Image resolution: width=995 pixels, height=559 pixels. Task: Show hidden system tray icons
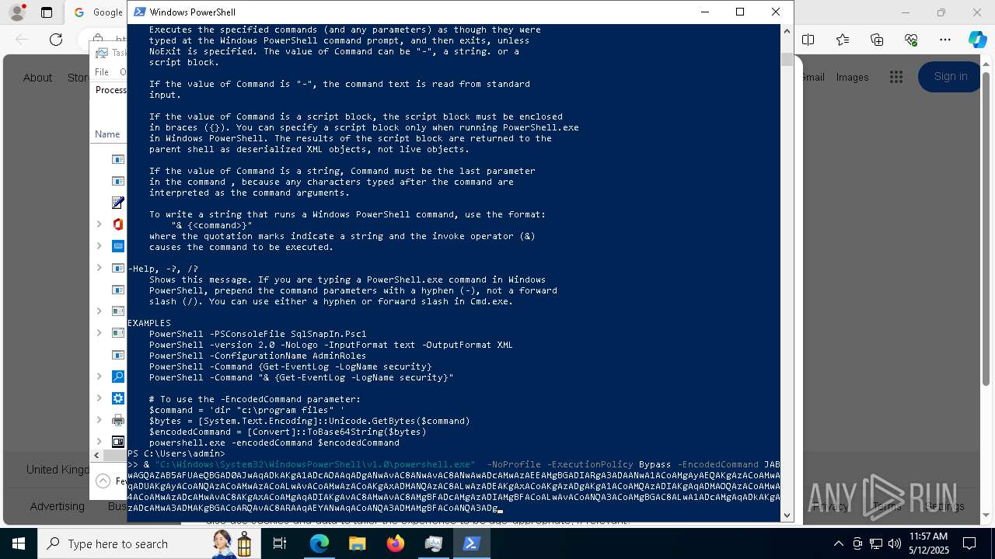pyautogui.click(x=838, y=543)
